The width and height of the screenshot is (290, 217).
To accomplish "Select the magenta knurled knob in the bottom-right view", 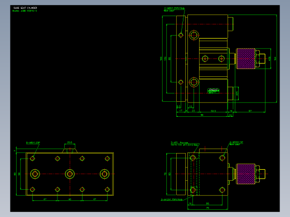I will click(x=245, y=174).
